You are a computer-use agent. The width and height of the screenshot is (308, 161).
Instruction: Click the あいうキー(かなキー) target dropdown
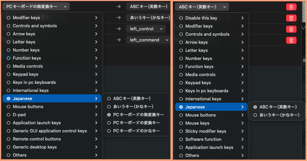click(x=148, y=18)
